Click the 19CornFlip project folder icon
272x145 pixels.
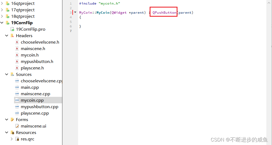8,23
